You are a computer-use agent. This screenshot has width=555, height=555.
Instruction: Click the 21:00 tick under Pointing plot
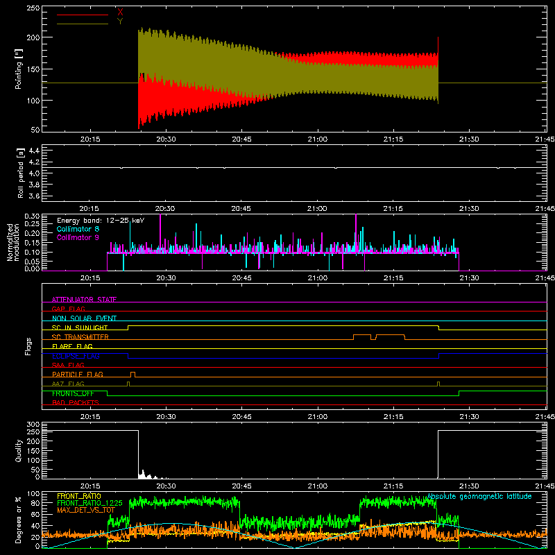click(318, 139)
